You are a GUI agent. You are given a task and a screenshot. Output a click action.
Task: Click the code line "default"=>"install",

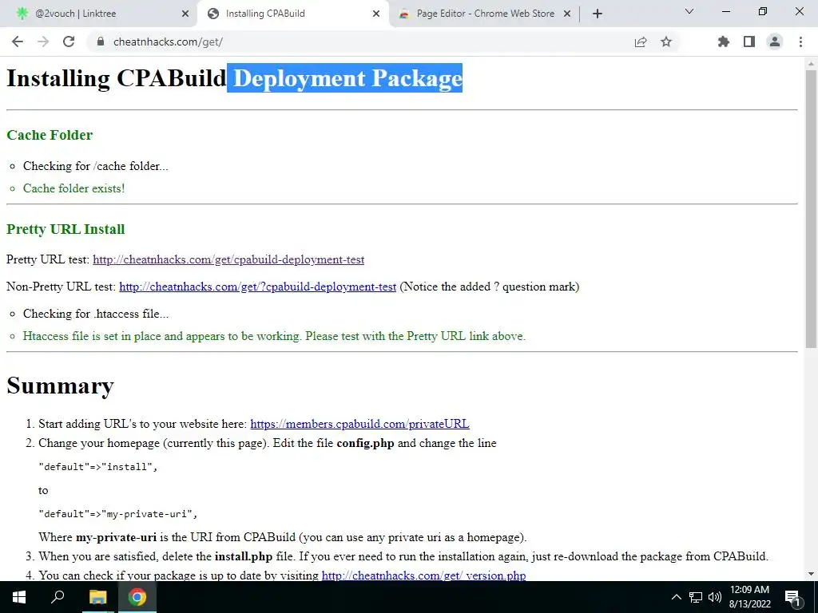tap(98, 466)
